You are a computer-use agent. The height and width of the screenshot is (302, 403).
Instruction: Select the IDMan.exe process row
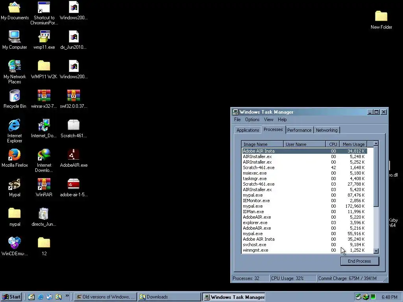pyautogui.click(x=304, y=212)
